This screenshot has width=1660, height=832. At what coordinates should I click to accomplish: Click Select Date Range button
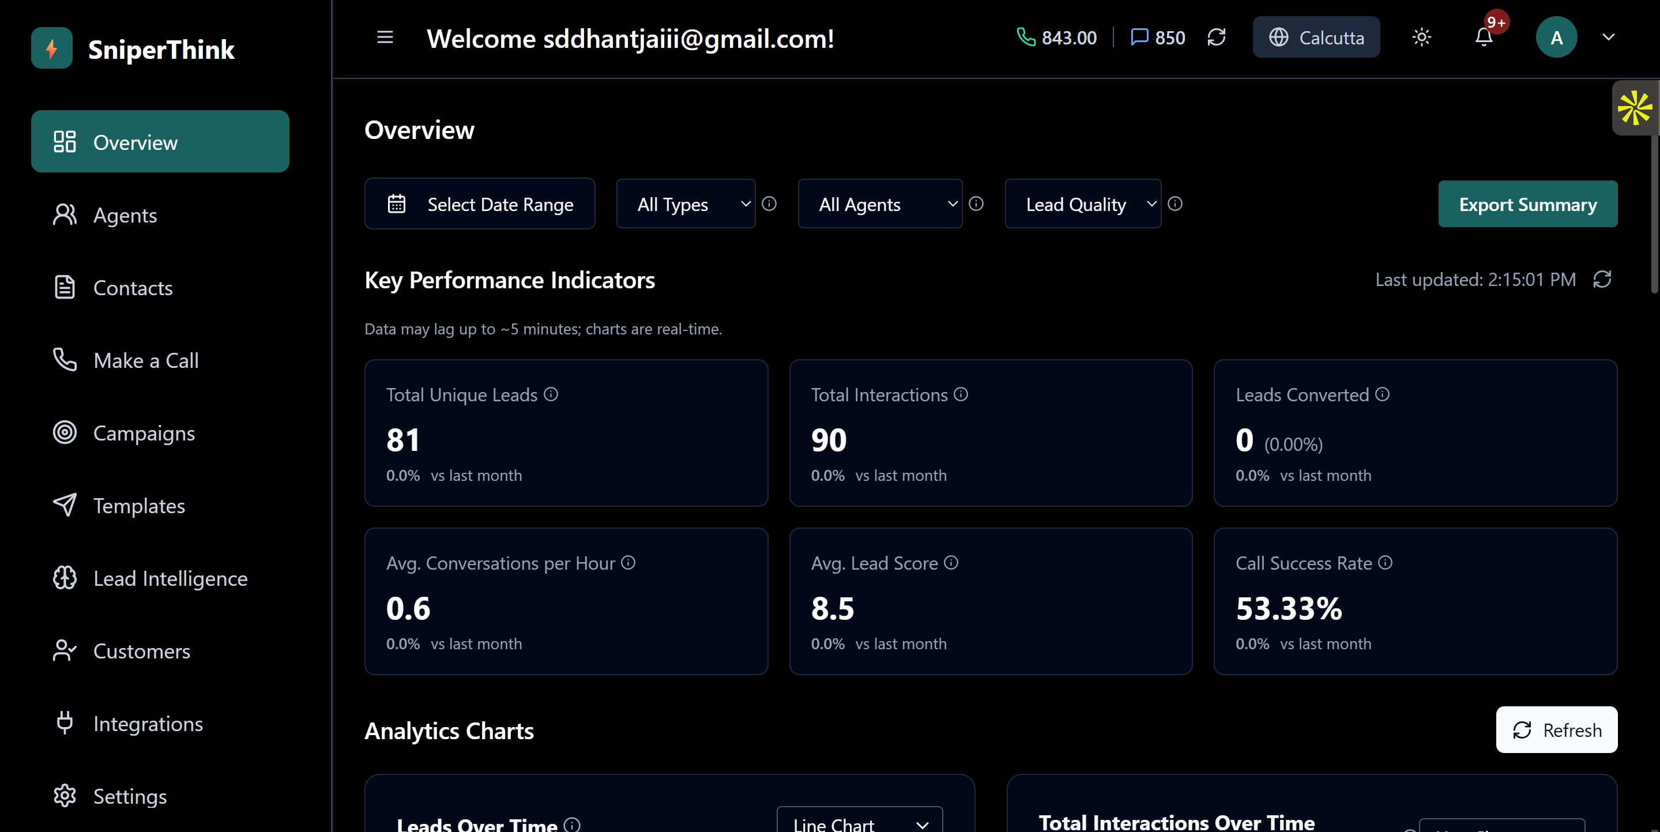tap(480, 204)
